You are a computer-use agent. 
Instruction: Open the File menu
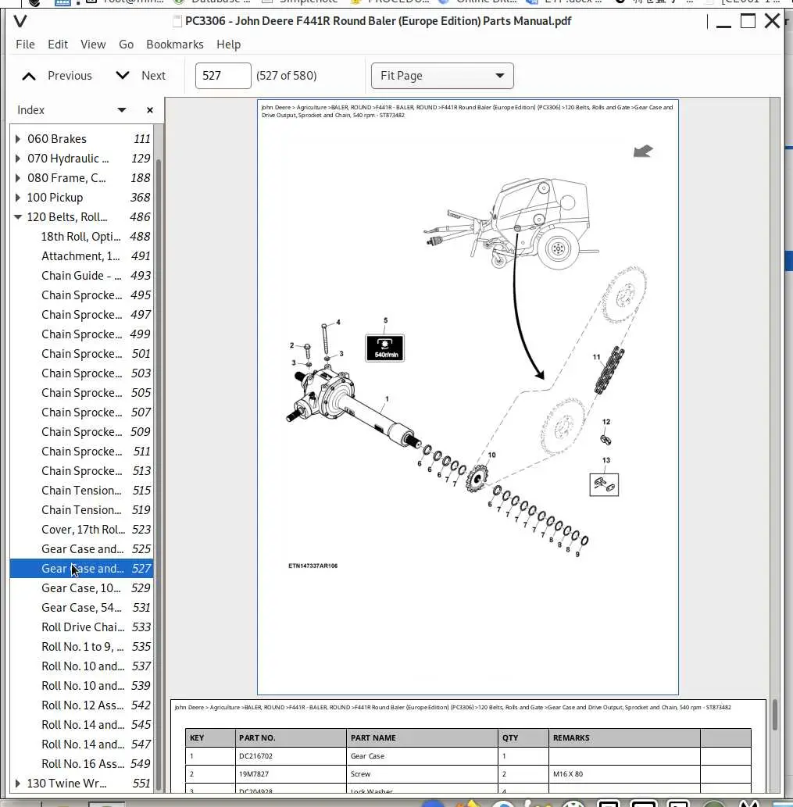pos(25,45)
